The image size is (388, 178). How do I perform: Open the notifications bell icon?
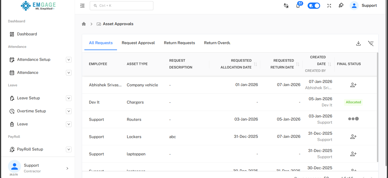[x=298, y=6]
